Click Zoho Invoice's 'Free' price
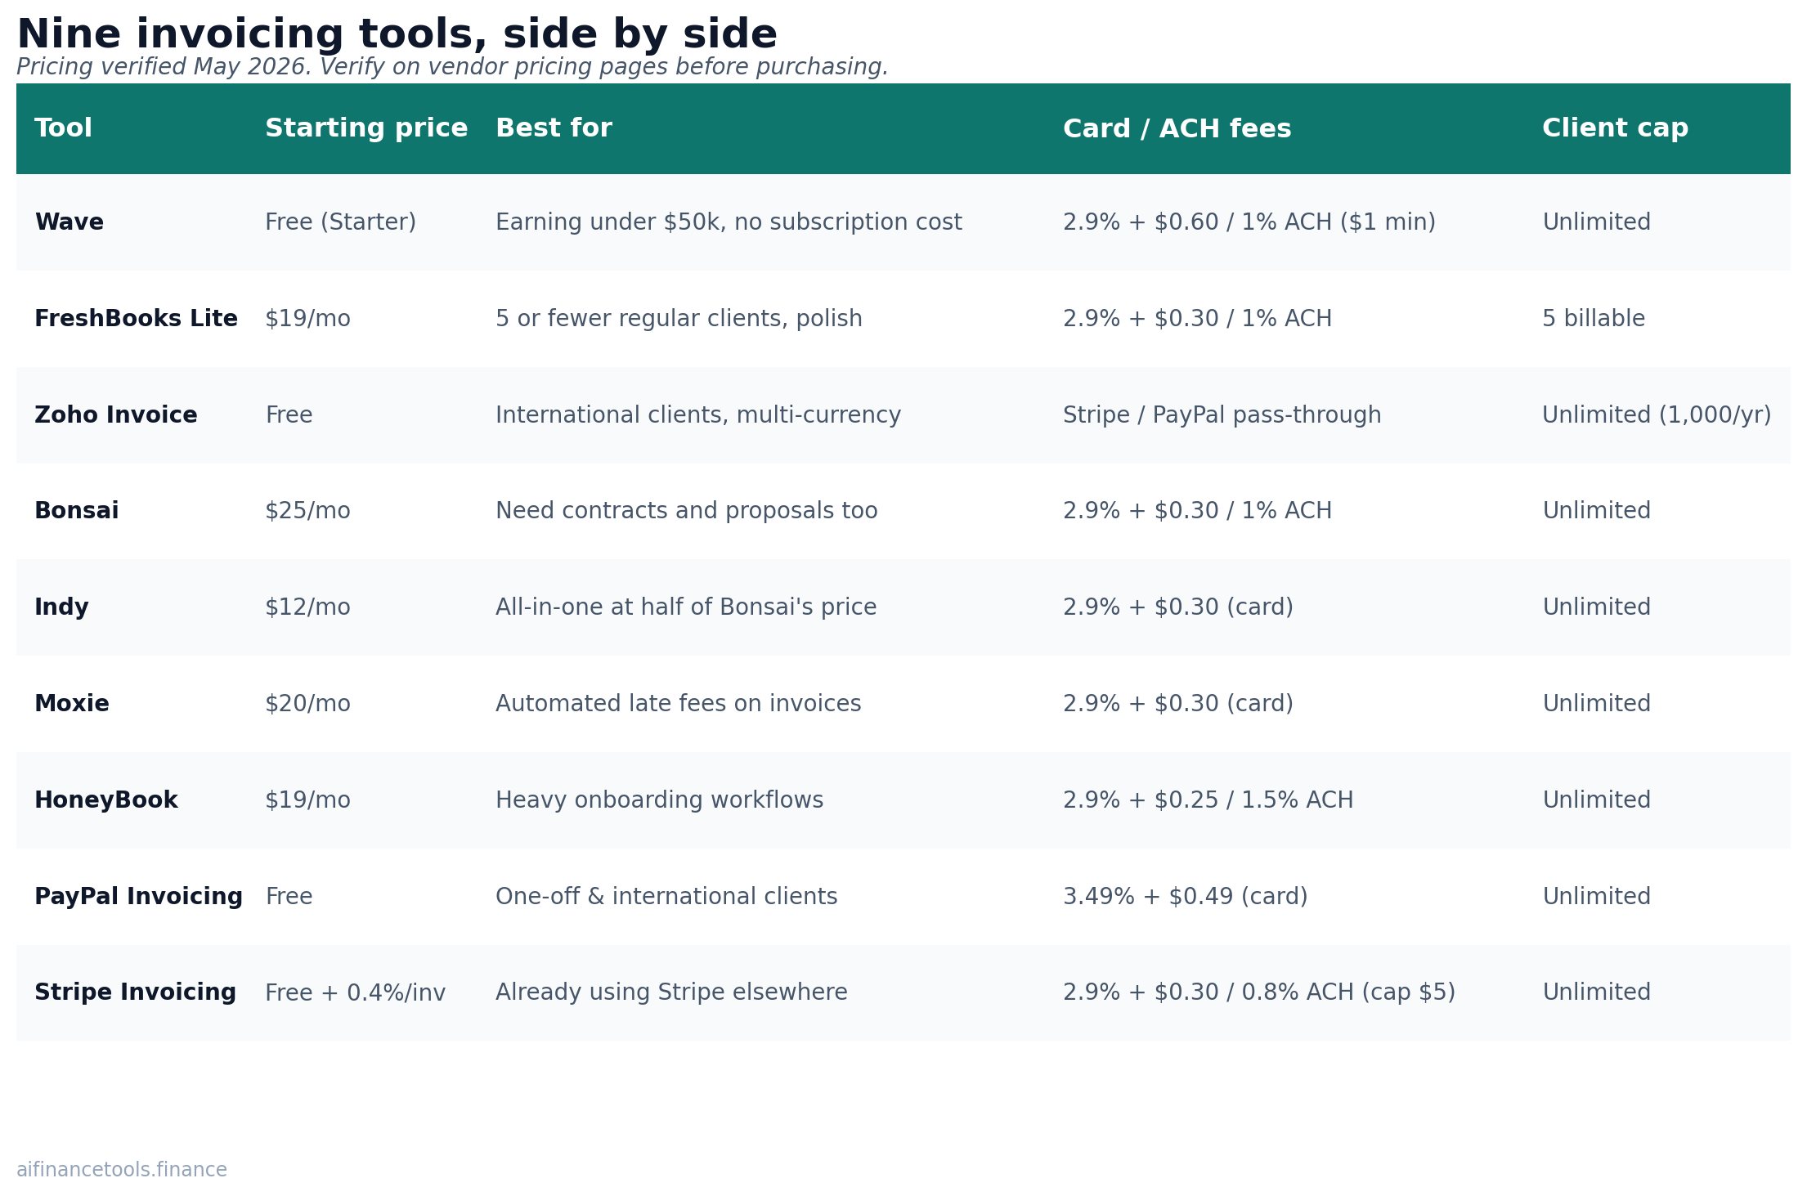The height and width of the screenshot is (1196, 1807). point(289,415)
